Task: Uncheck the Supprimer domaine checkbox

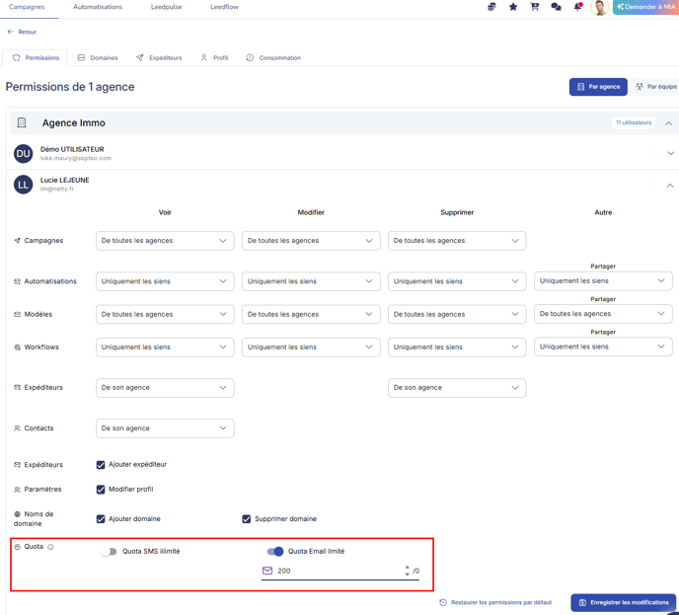Action: coord(247,518)
